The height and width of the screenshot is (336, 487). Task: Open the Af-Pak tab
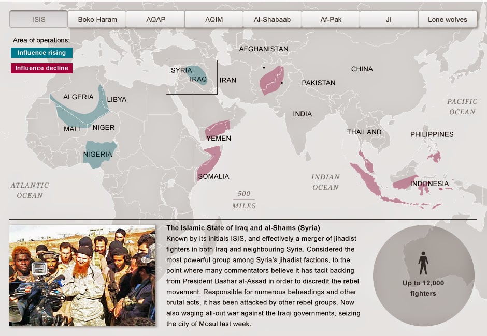(x=331, y=20)
